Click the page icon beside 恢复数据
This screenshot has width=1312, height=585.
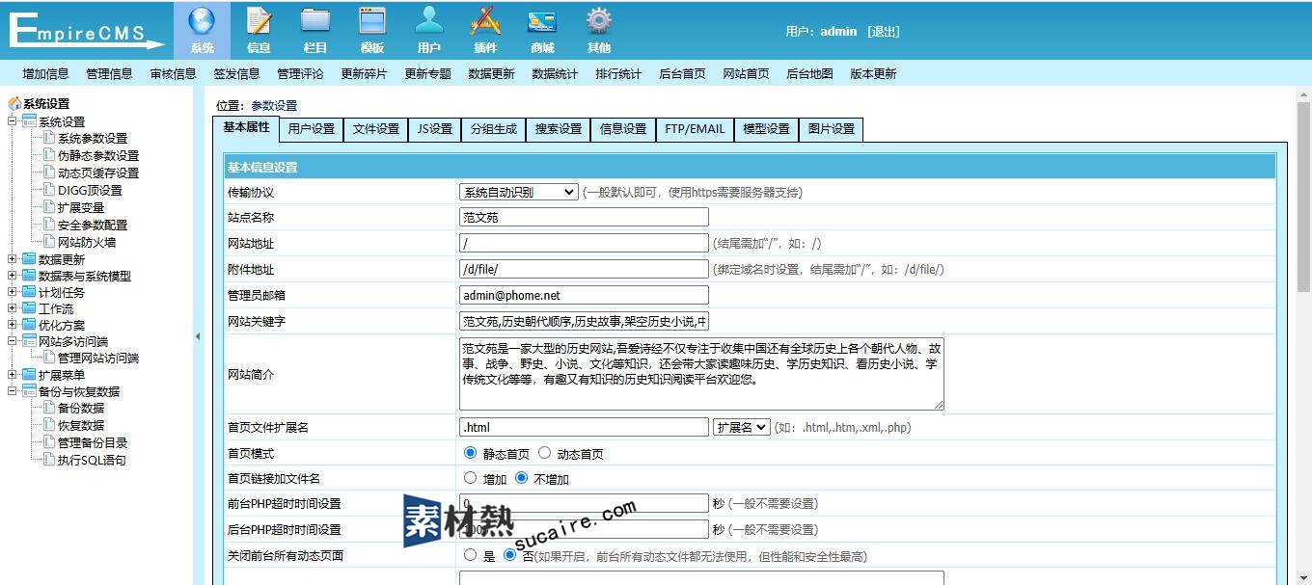click(x=49, y=425)
